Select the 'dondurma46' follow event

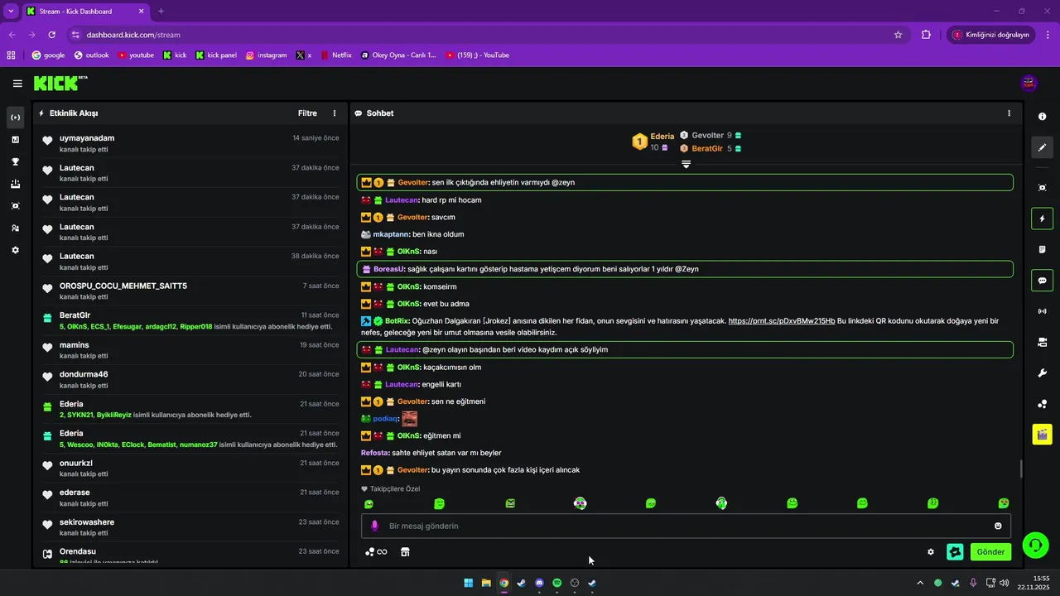(x=190, y=379)
